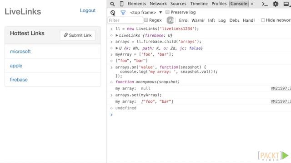Viewport: 291px width, 163px height.
Task: Click the link icon on Submit Link
Action: coord(65,35)
